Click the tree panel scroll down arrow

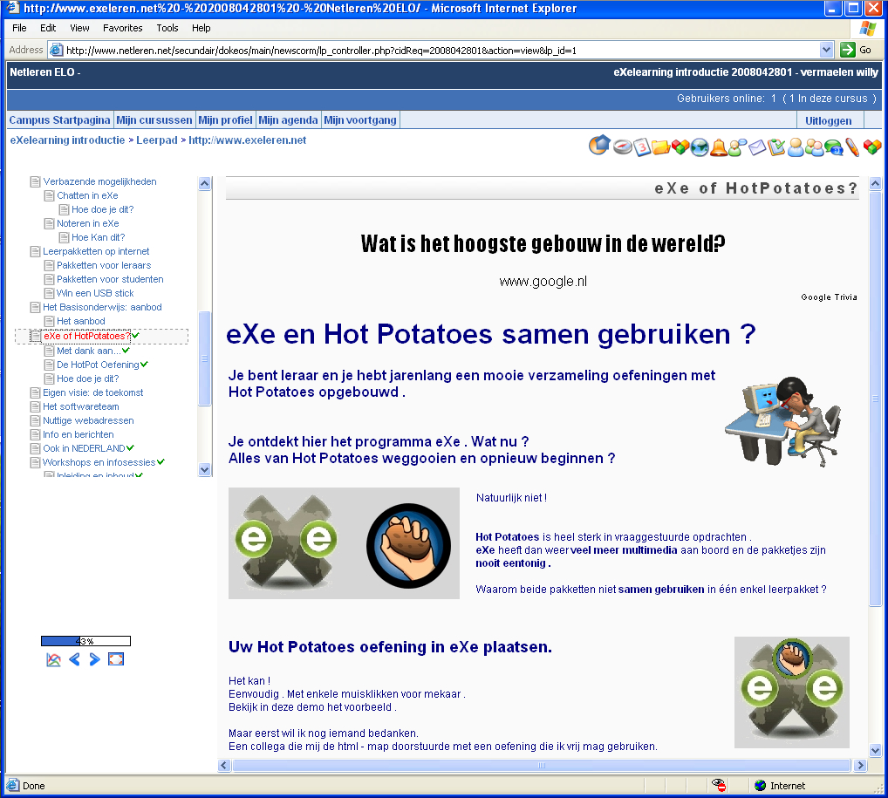[204, 469]
